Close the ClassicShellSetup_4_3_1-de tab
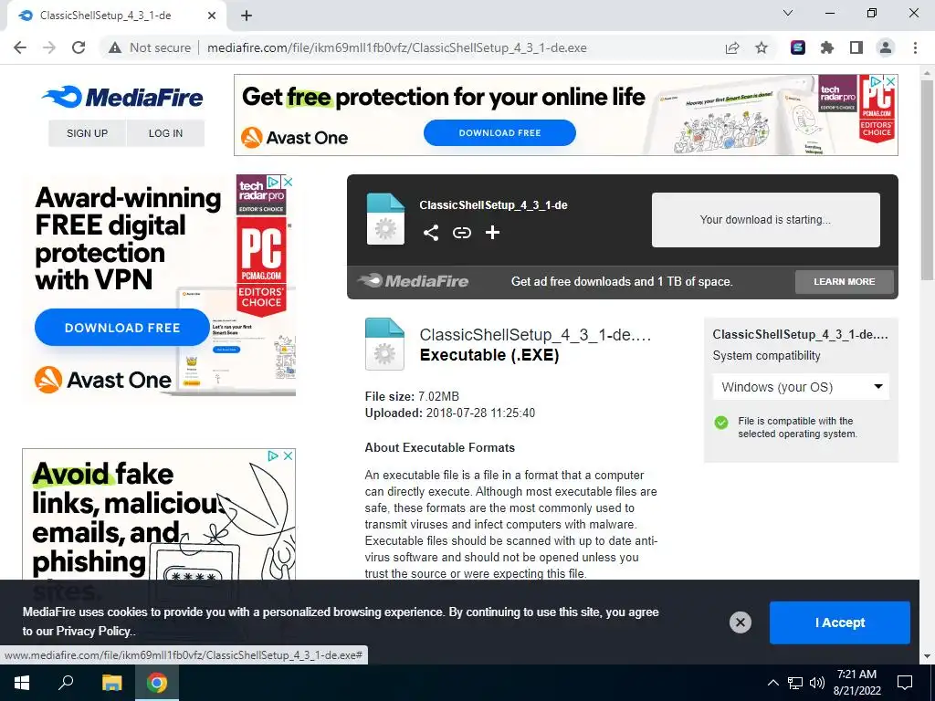 click(x=212, y=16)
